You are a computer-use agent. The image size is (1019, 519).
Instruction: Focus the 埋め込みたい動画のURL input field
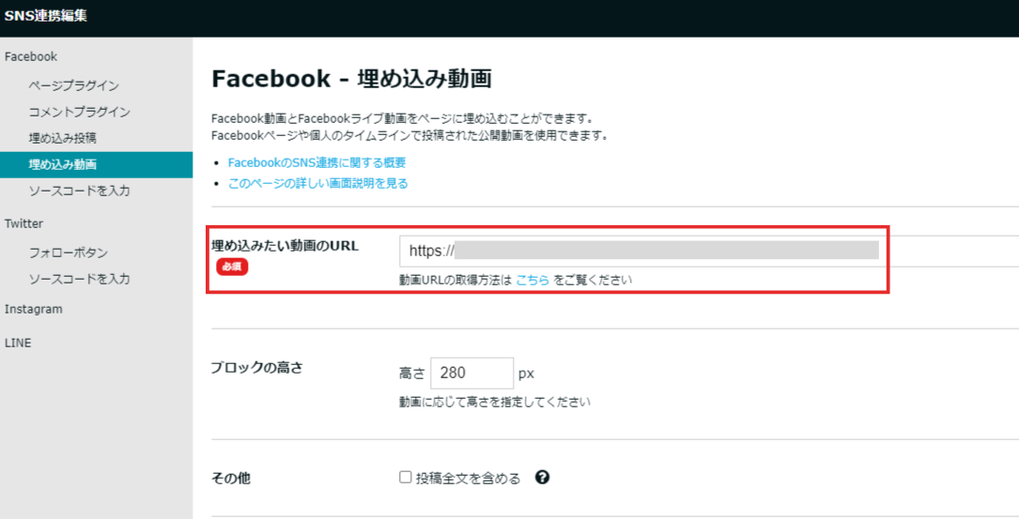tap(709, 251)
